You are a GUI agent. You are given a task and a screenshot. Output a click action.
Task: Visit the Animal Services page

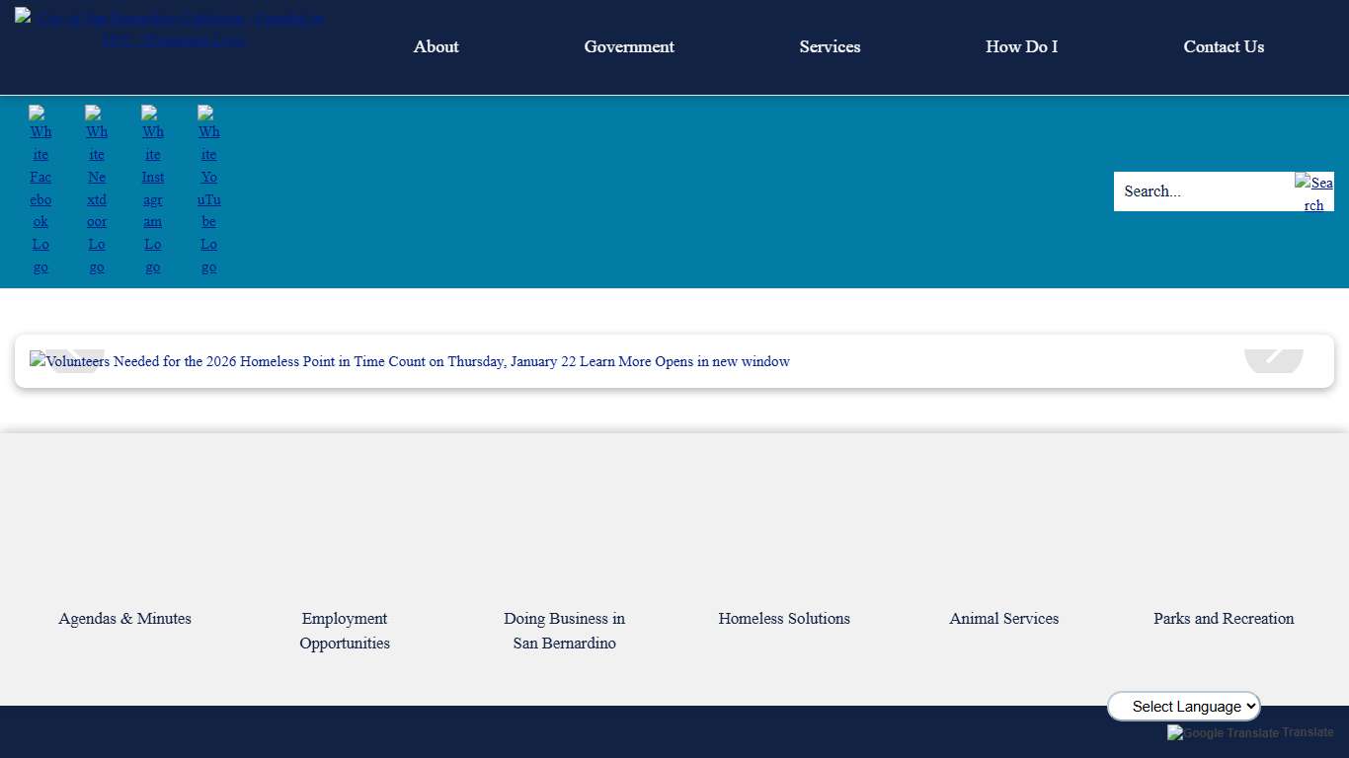click(1003, 619)
